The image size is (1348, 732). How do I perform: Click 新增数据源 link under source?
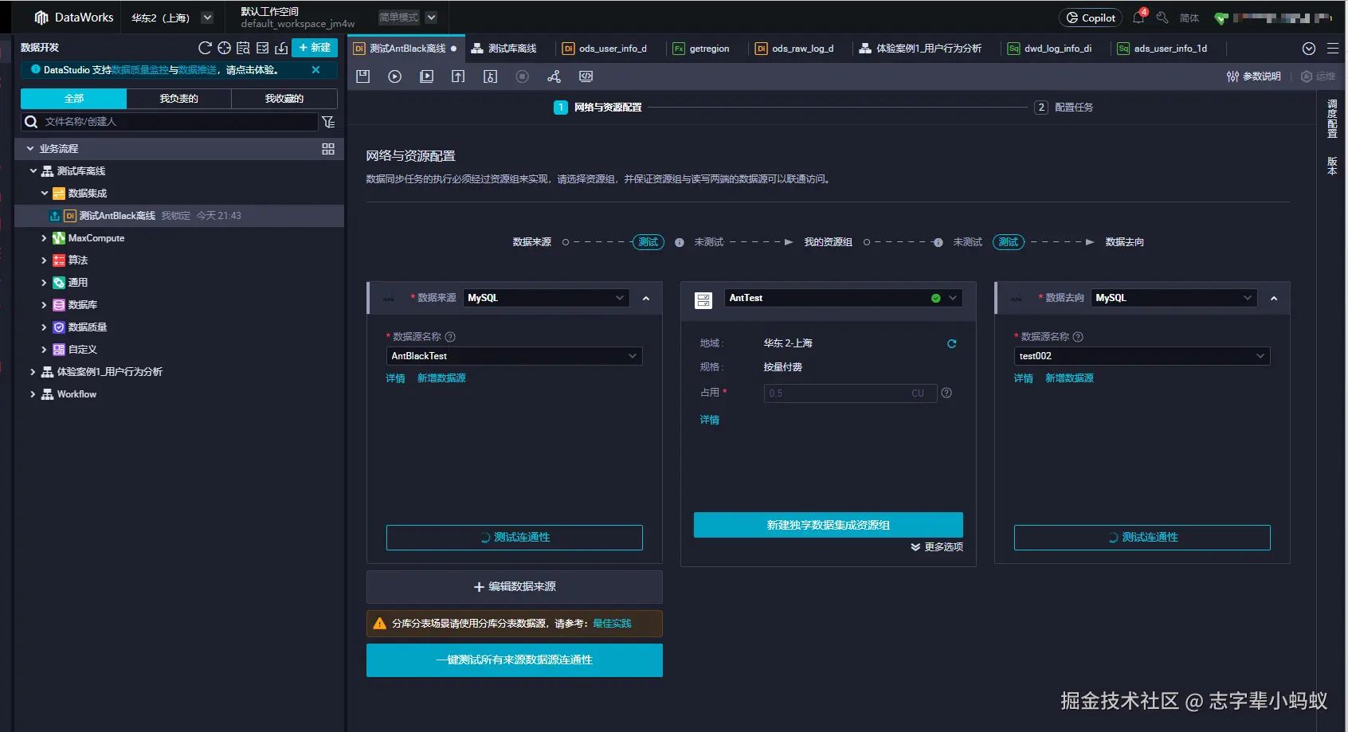click(441, 378)
